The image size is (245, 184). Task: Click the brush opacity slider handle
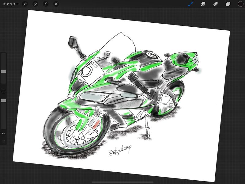click(x=3, y=100)
